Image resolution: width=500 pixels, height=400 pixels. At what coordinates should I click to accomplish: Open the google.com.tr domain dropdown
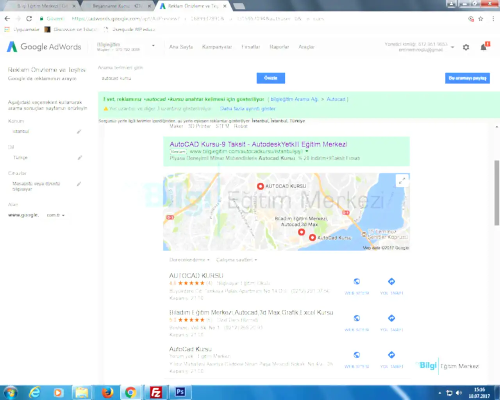(55, 215)
